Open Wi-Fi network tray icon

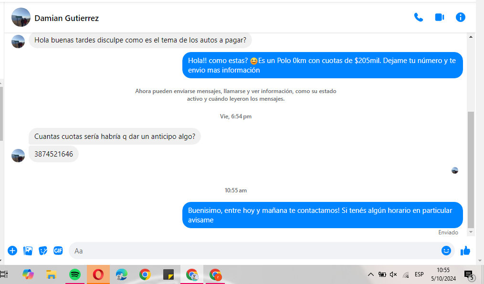pyautogui.click(x=406, y=274)
